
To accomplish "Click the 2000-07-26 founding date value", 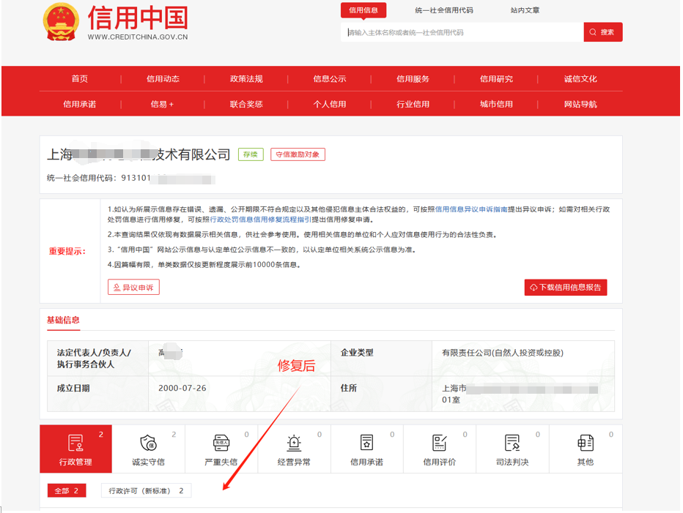I will tap(182, 388).
